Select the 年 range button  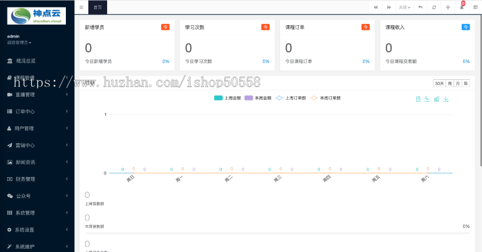[466, 83]
